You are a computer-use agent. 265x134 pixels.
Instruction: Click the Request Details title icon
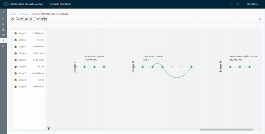(13, 19)
